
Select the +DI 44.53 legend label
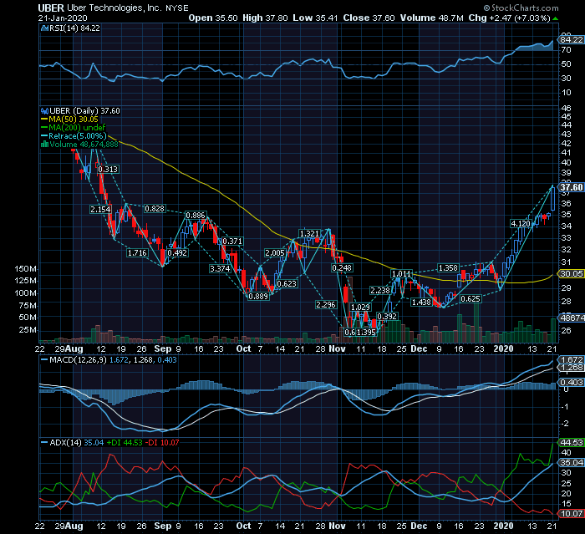coord(125,443)
